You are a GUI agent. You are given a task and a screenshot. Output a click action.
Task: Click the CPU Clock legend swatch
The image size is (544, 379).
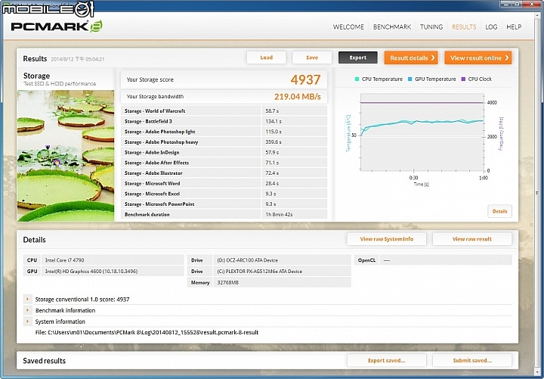[x=463, y=79]
